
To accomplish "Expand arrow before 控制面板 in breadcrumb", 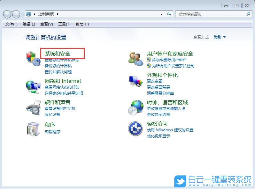I will 35,14.
